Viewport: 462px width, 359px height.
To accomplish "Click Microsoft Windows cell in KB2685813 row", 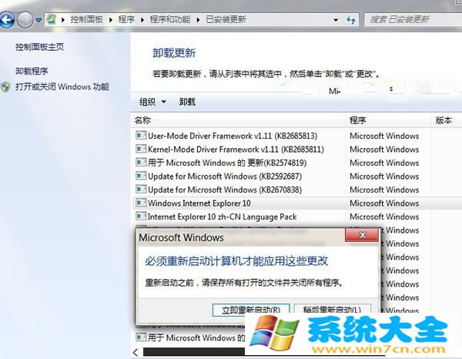I will coord(384,136).
